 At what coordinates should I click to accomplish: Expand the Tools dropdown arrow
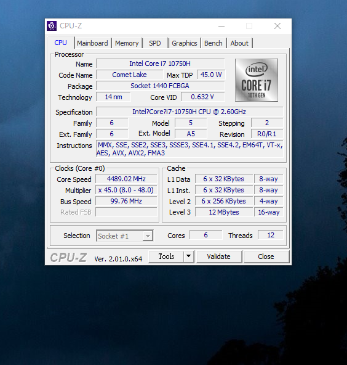189,256
